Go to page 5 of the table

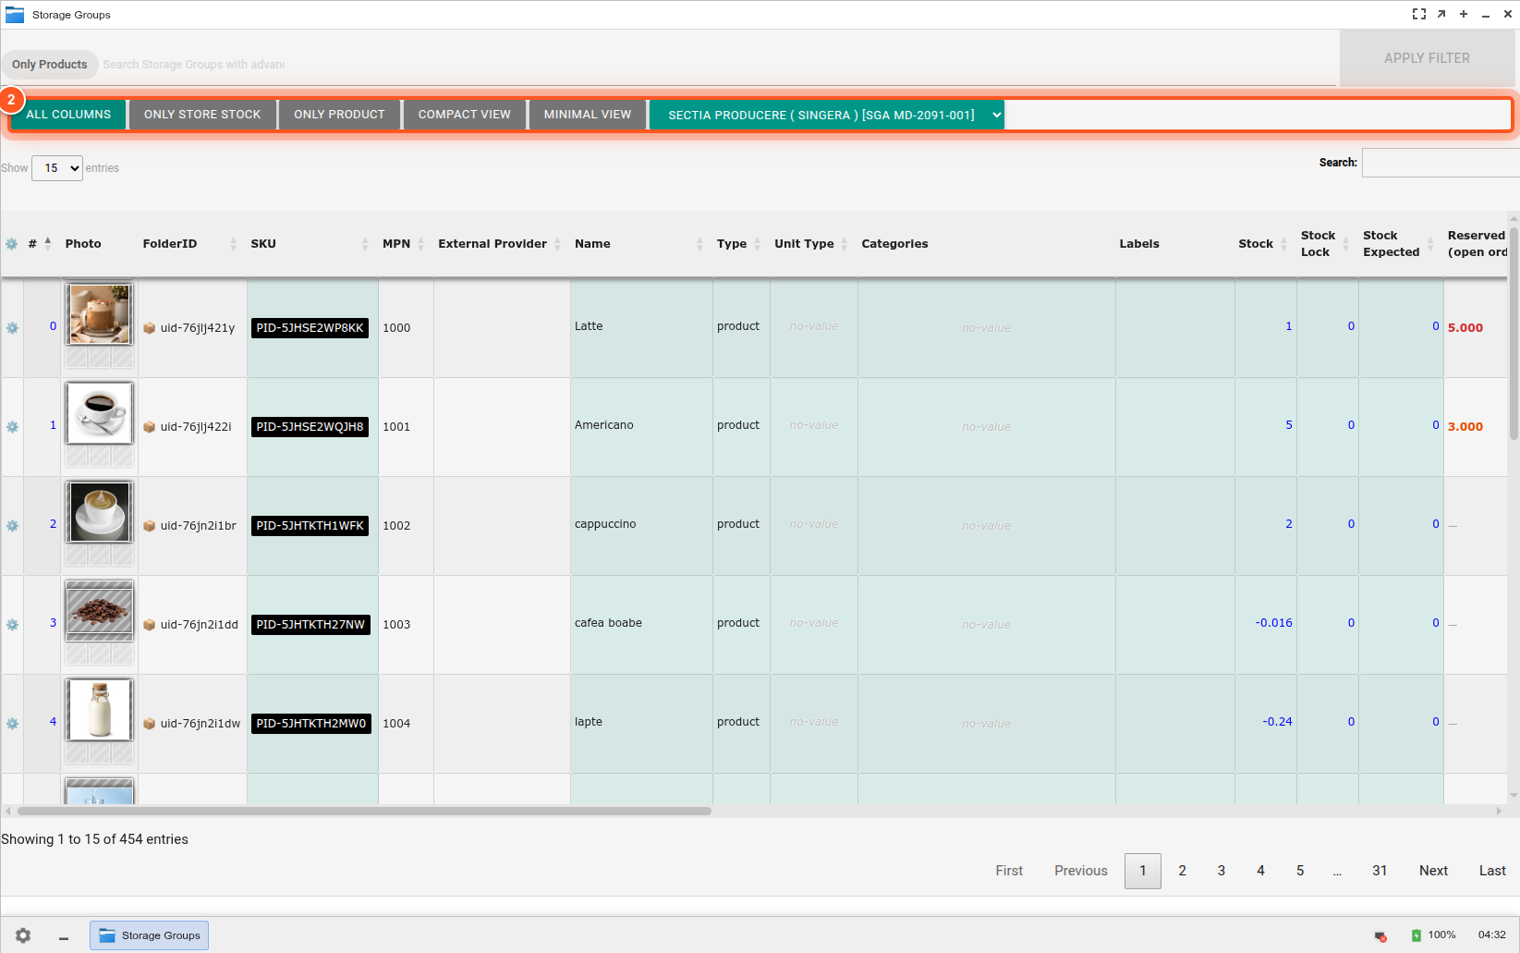point(1300,871)
